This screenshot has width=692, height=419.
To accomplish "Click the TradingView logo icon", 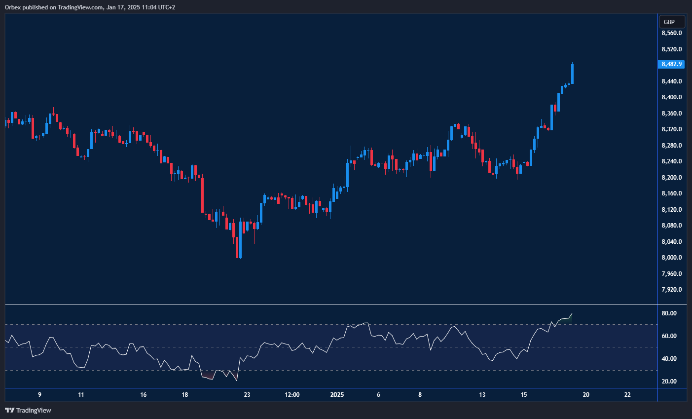I will pos(9,410).
